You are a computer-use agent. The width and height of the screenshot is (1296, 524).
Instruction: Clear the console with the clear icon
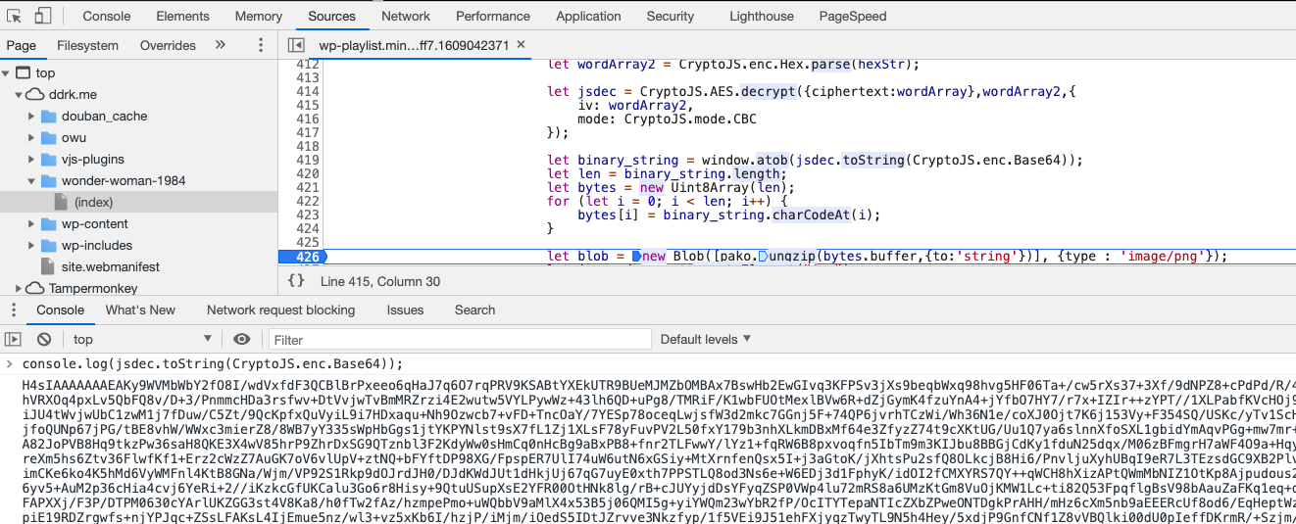pos(44,339)
